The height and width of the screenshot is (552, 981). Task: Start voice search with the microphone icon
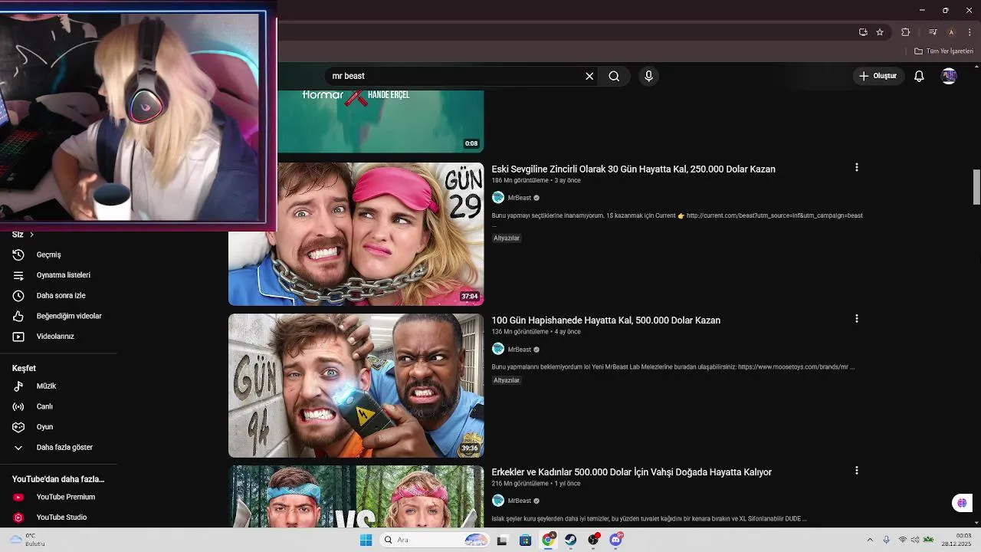click(x=648, y=76)
